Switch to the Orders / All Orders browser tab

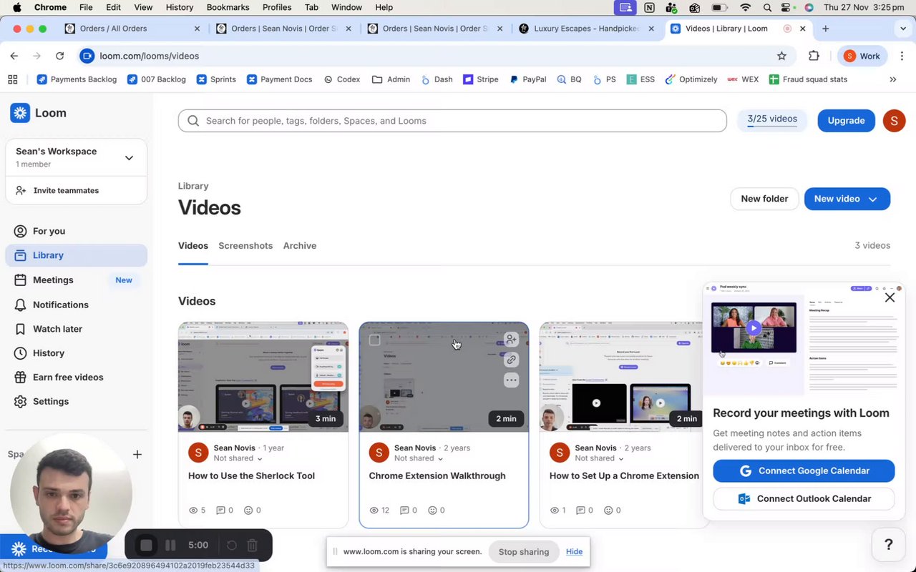132,29
